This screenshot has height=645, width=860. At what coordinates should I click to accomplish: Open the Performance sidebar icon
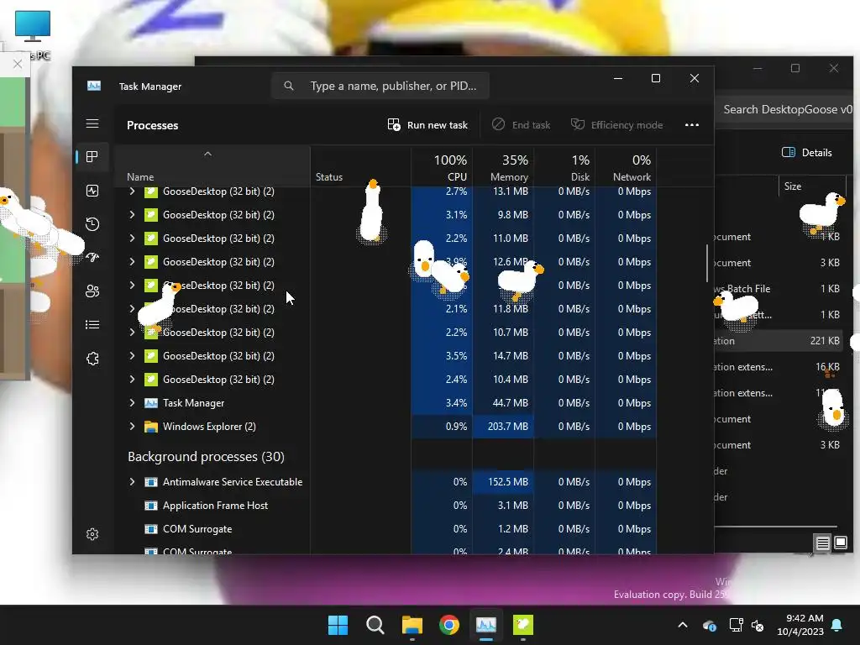click(92, 191)
